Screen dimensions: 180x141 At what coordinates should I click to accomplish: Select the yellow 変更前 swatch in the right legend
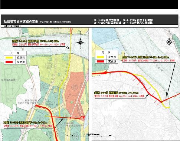100,57
